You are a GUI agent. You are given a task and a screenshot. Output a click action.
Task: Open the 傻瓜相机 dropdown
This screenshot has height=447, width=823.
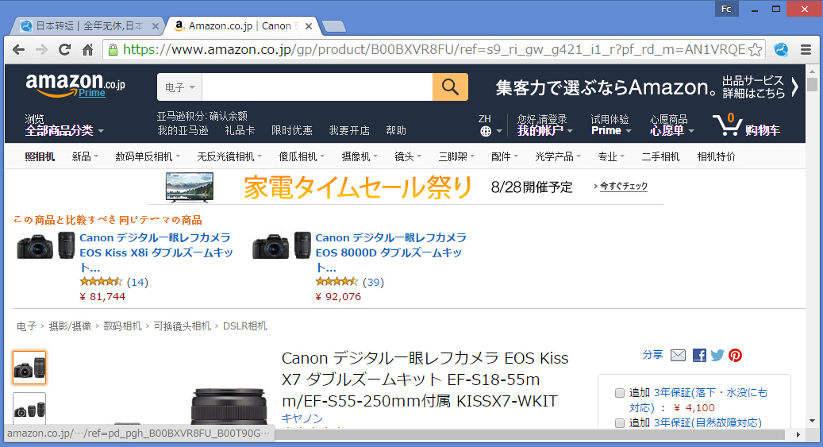click(302, 156)
